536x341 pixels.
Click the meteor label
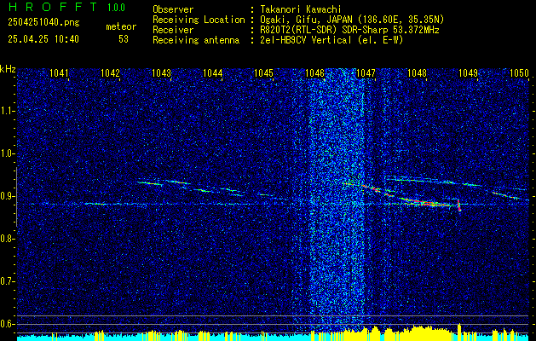121,26
